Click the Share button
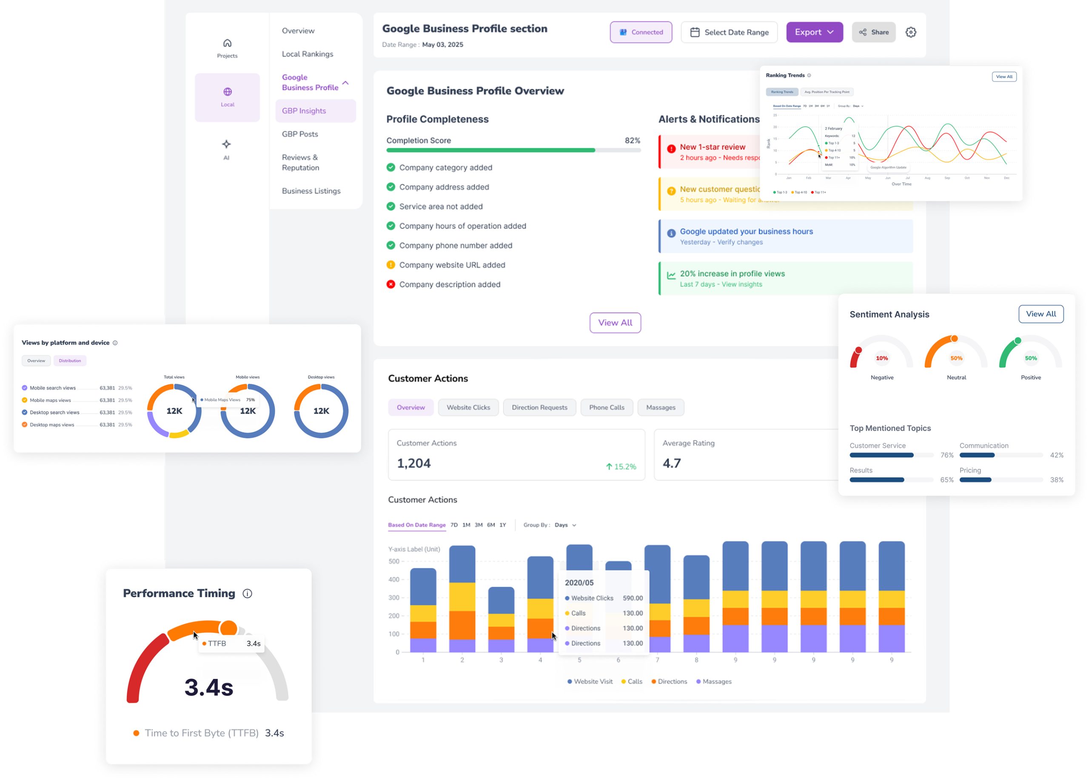1089x780 pixels. tap(873, 32)
